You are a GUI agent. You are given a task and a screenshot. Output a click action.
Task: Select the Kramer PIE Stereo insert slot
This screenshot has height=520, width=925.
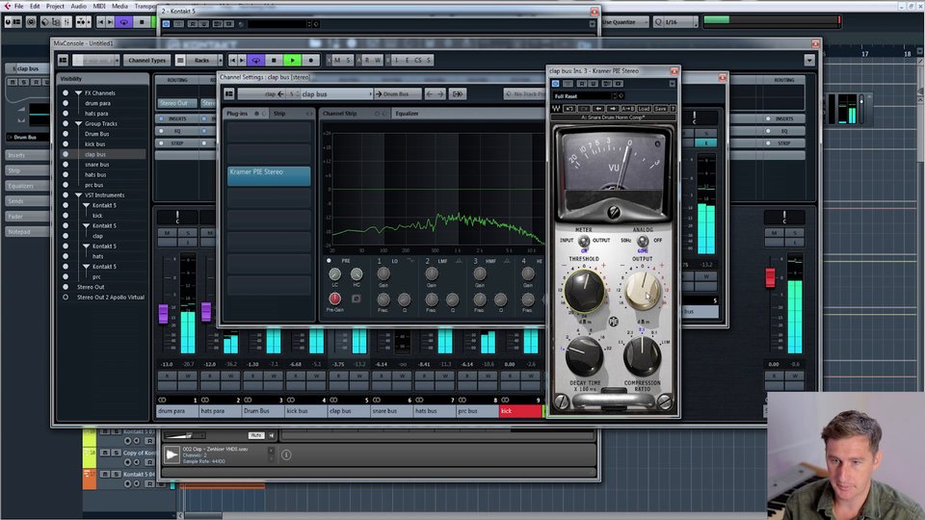[269, 175]
